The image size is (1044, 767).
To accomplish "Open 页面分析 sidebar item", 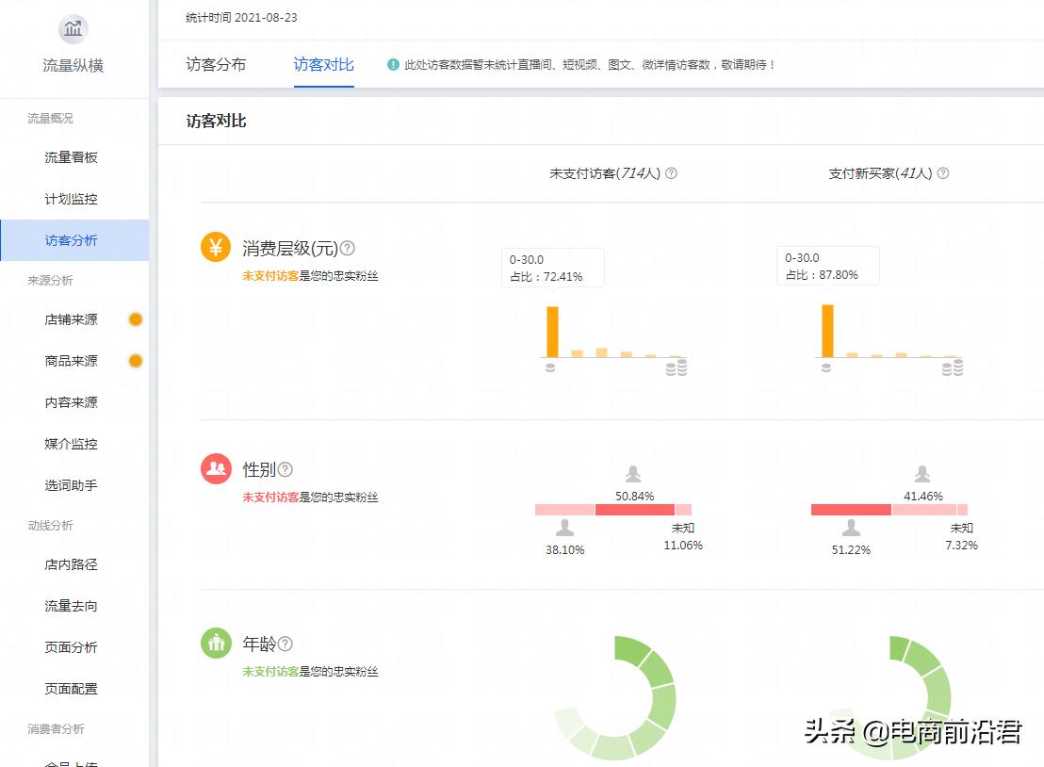I will 72,647.
